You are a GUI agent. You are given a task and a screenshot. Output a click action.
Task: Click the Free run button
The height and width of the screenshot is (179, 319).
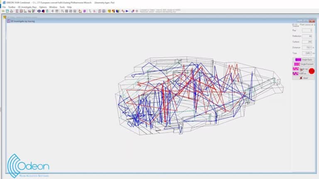(301, 73)
